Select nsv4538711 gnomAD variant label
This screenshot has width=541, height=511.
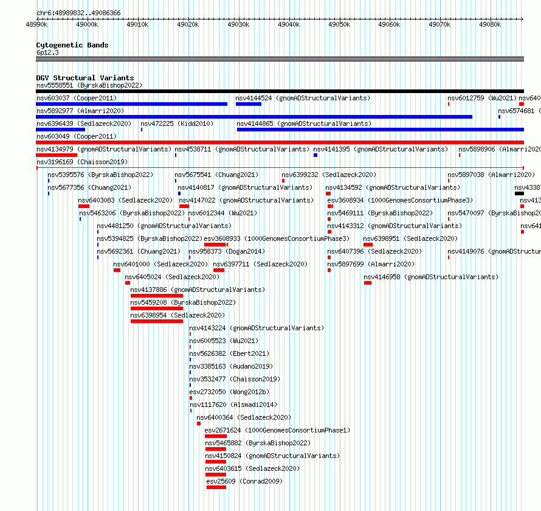coord(242,149)
